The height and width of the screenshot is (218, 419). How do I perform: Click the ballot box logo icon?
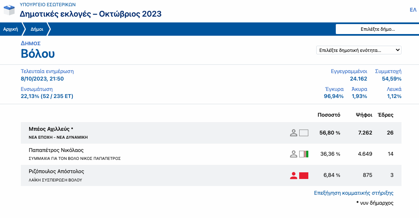pos(10,10)
